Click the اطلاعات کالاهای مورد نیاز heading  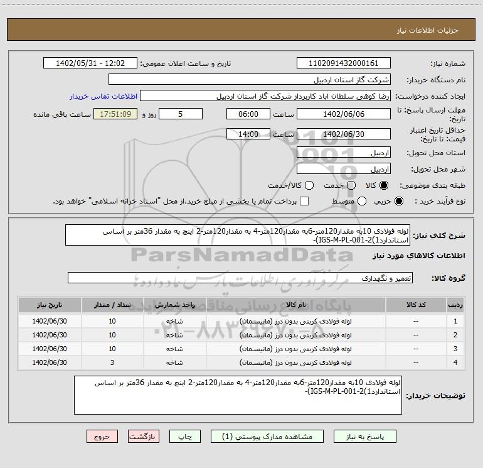[x=419, y=256]
